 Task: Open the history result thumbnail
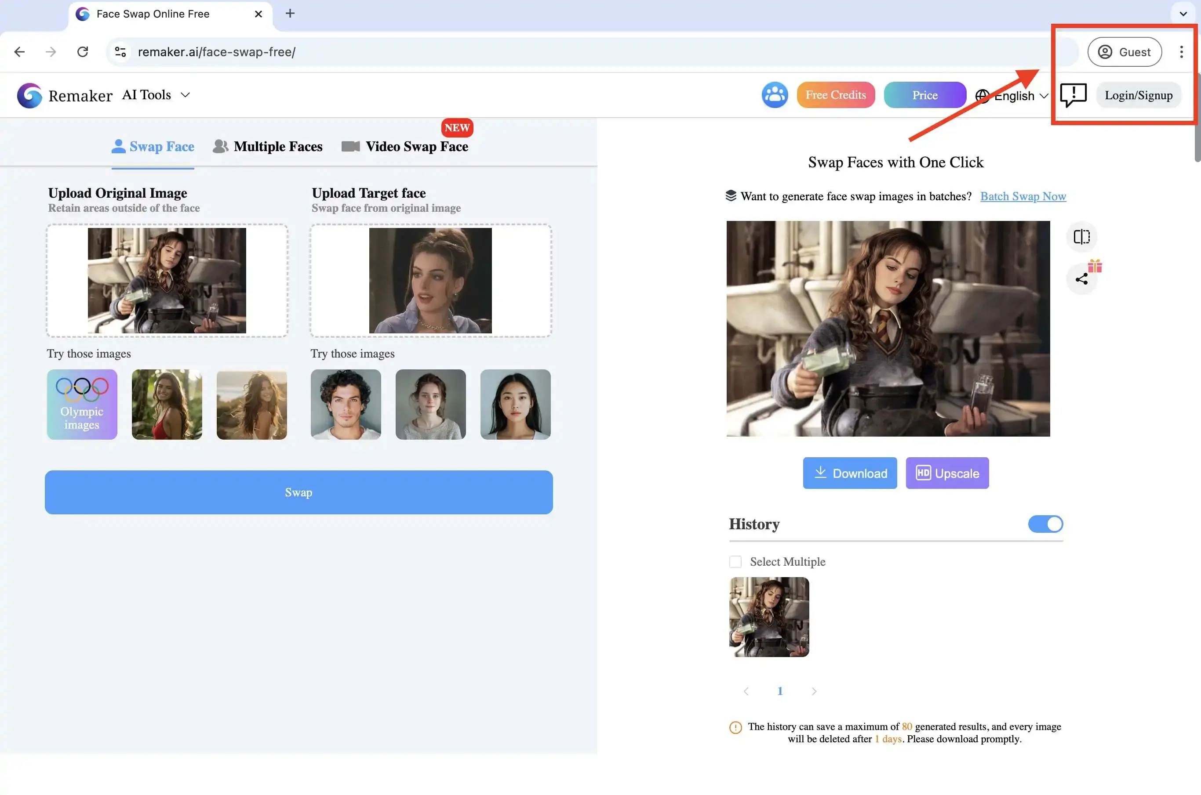click(x=769, y=617)
